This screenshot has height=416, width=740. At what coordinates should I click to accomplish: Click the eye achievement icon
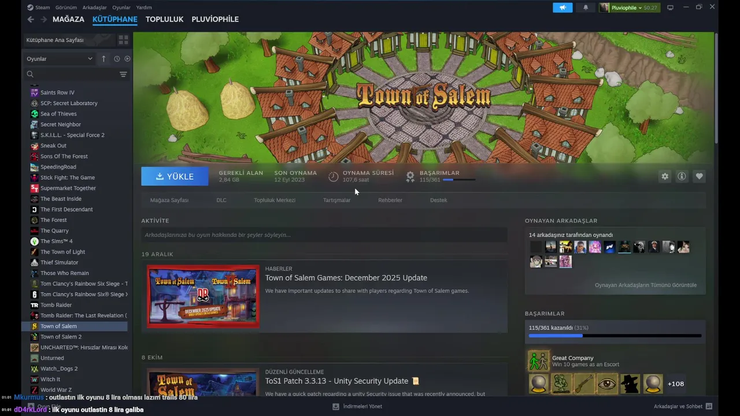[x=607, y=384]
